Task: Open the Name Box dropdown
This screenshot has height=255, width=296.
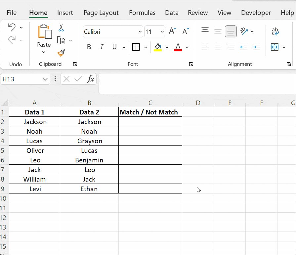Action: [46, 79]
